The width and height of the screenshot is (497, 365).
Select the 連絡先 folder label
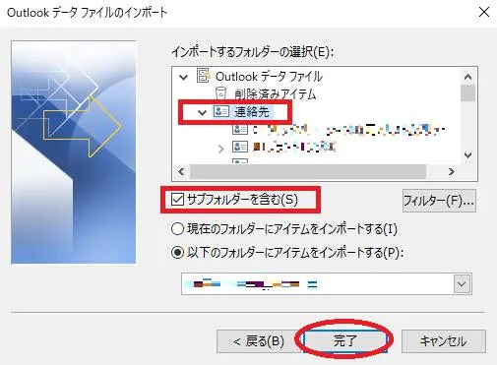click(252, 112)
